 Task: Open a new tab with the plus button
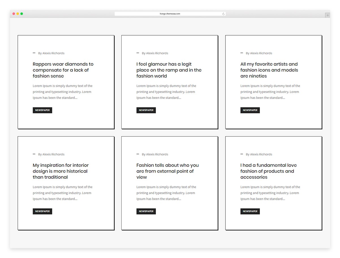pos(328,15)
